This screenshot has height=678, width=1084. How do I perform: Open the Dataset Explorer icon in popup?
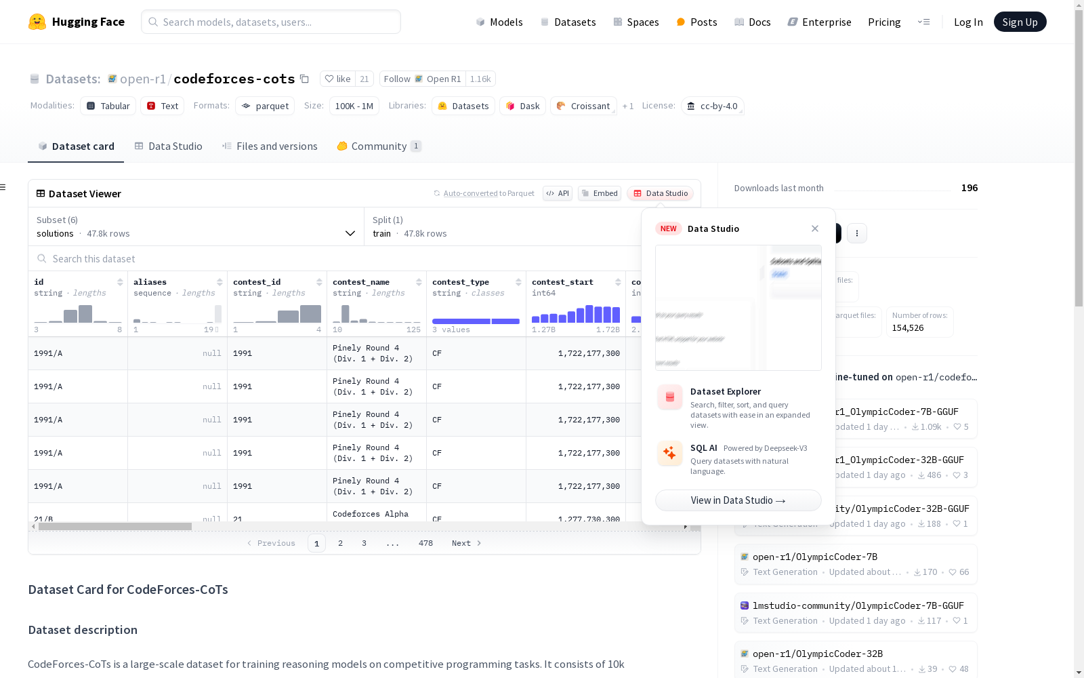tap(670, 397)
